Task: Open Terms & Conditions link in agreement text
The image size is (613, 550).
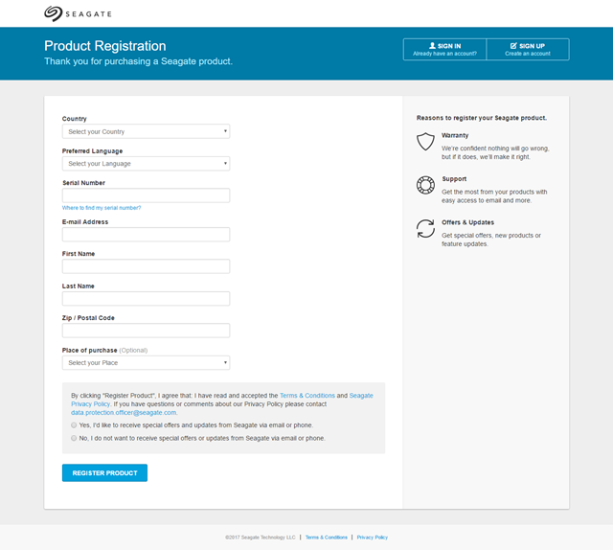Action: click(307, 396)
